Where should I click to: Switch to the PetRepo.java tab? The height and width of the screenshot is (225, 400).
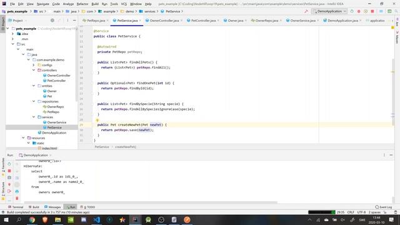(96, 21)
